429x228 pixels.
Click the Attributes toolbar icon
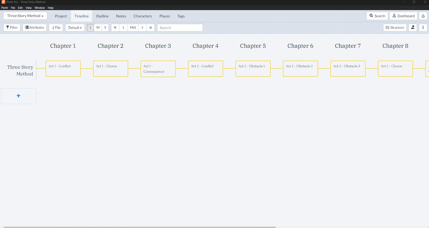[x=34, y=27]
